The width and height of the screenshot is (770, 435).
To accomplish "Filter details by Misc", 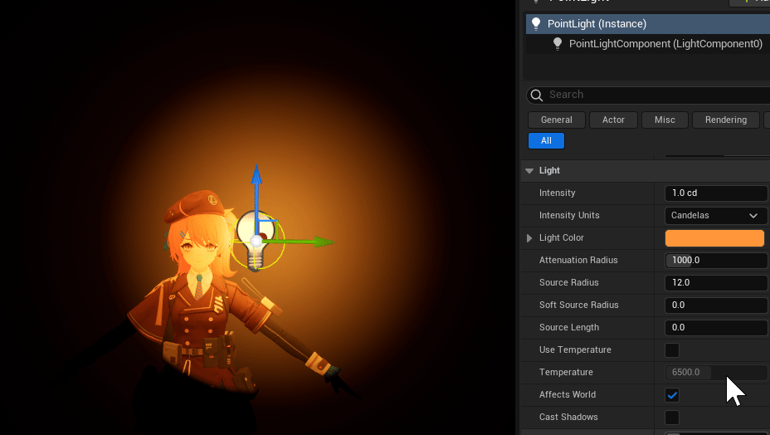I will pyautogui.click(x=665, y=120).
